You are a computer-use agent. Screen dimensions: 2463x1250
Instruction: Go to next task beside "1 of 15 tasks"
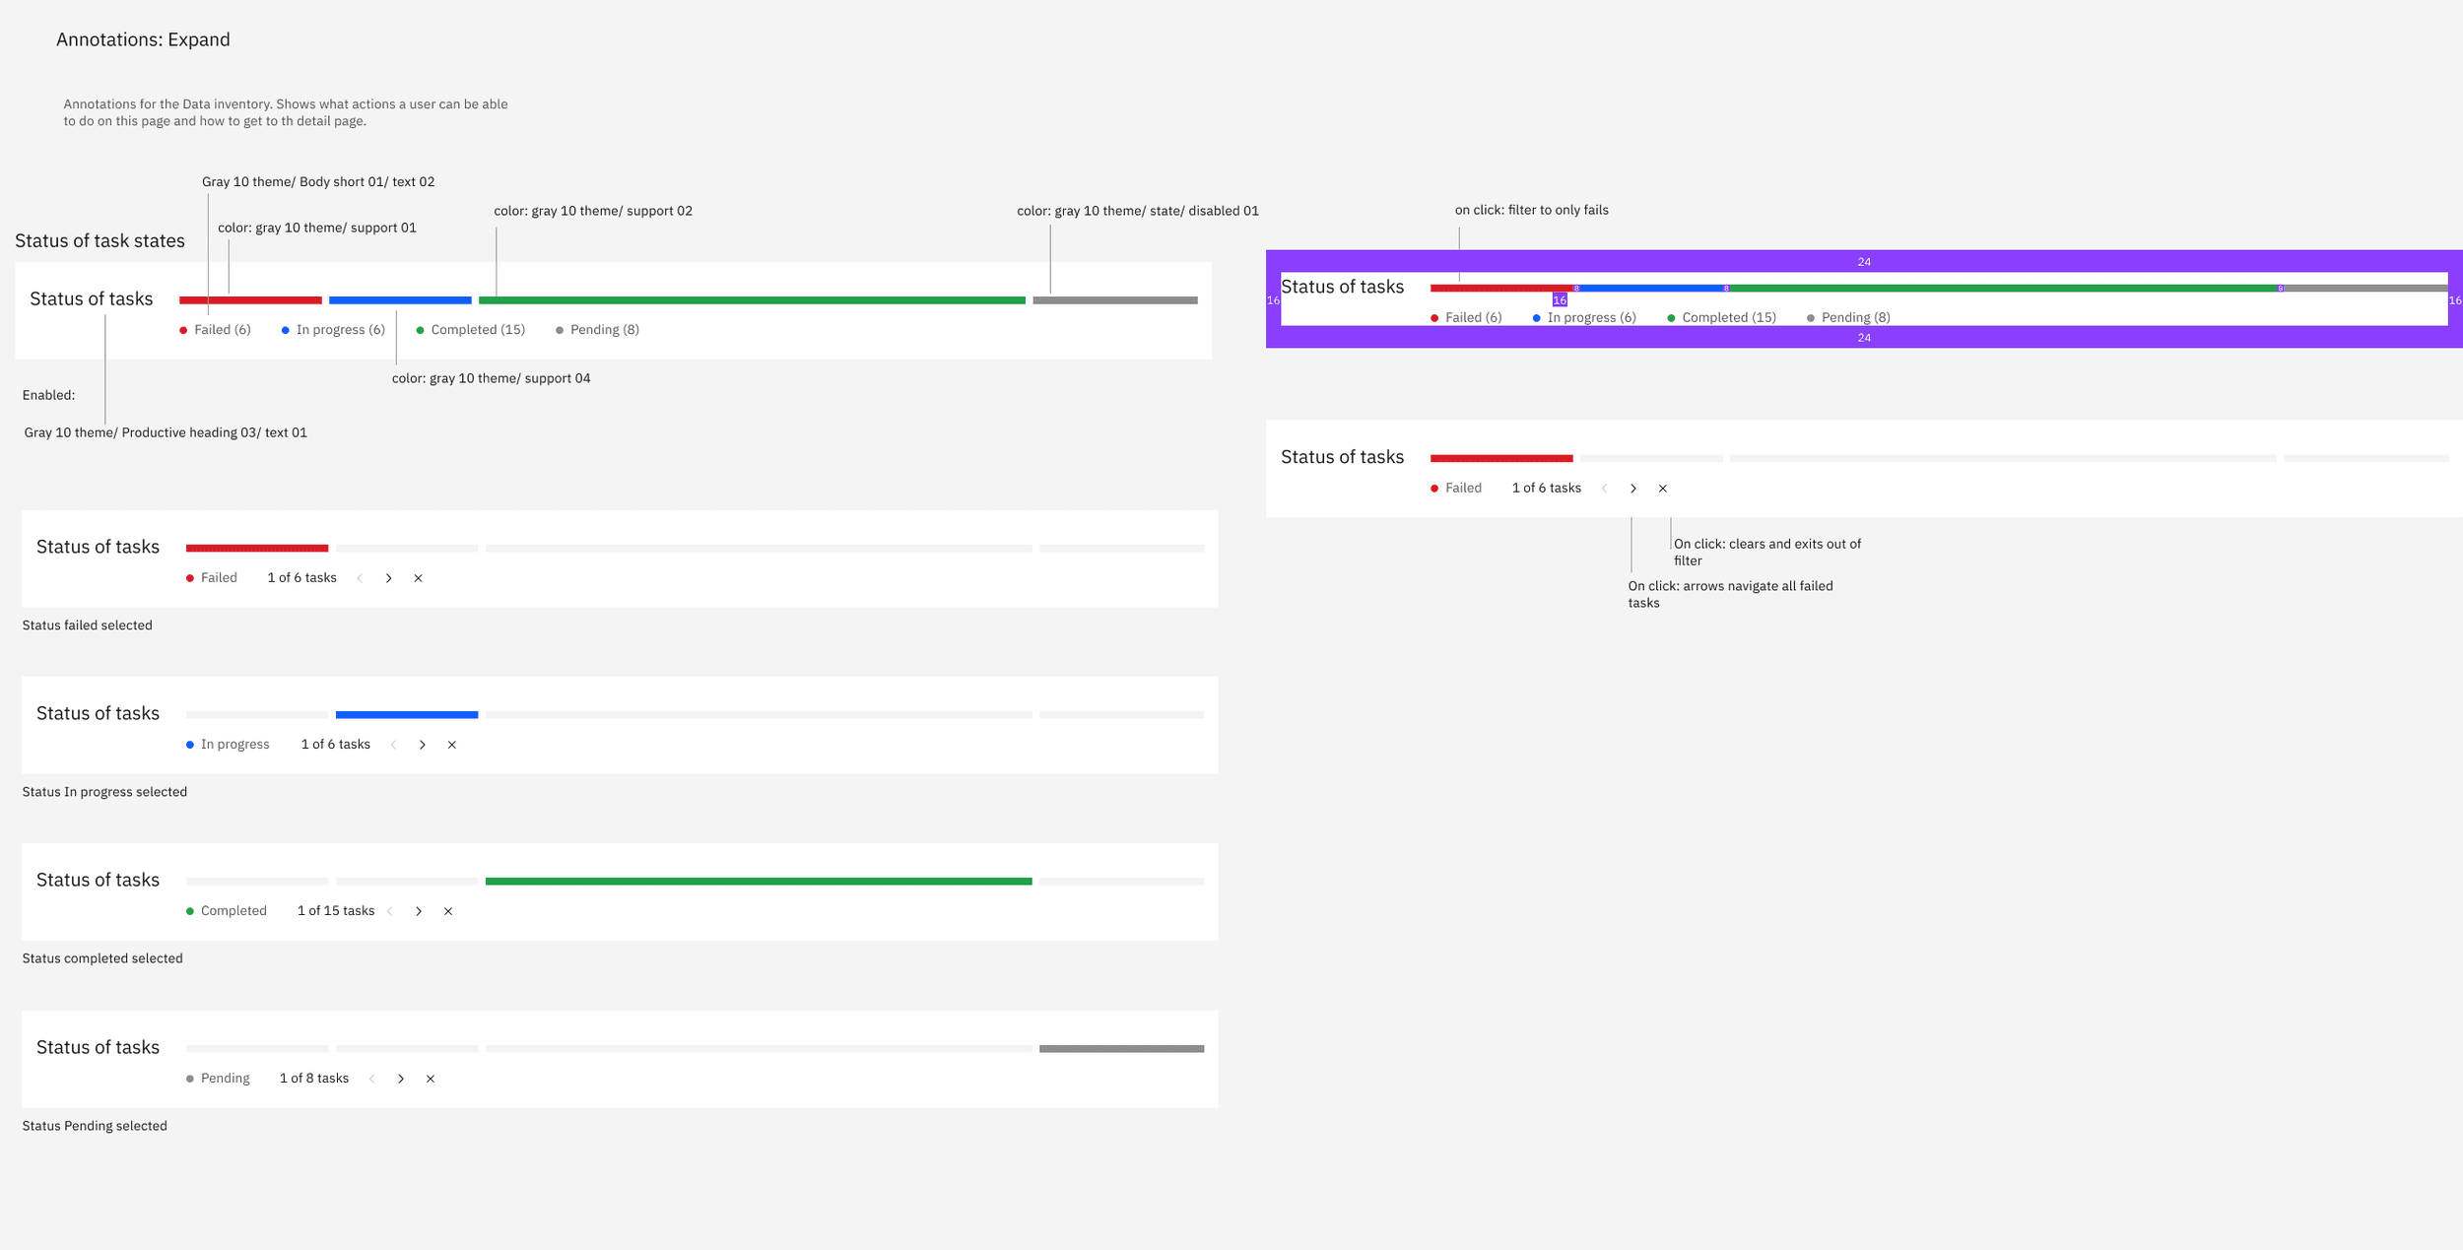pos(419,911)
